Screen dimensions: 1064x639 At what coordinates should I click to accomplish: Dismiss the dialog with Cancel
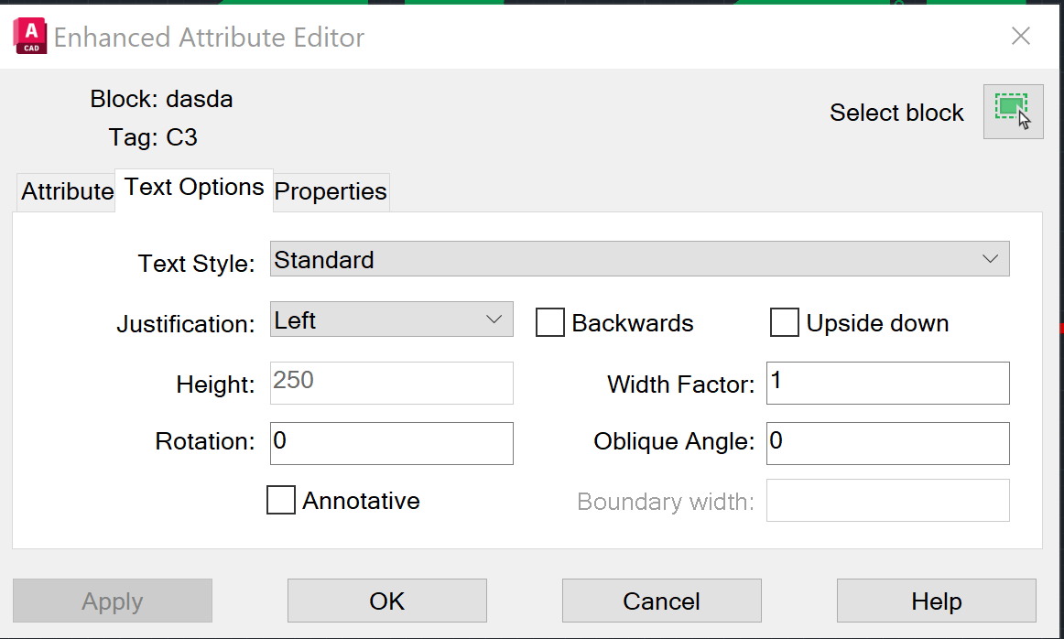[x=661, y=601]
